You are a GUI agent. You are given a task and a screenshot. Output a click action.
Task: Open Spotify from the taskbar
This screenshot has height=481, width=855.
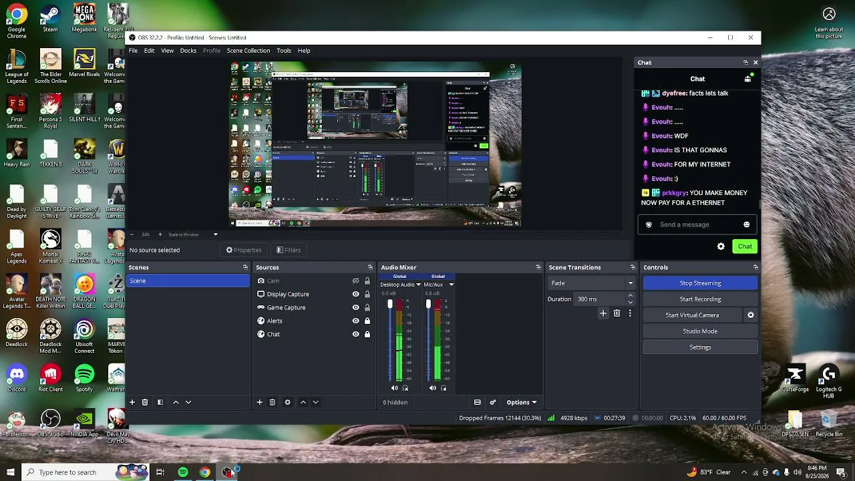click(183, 472)
